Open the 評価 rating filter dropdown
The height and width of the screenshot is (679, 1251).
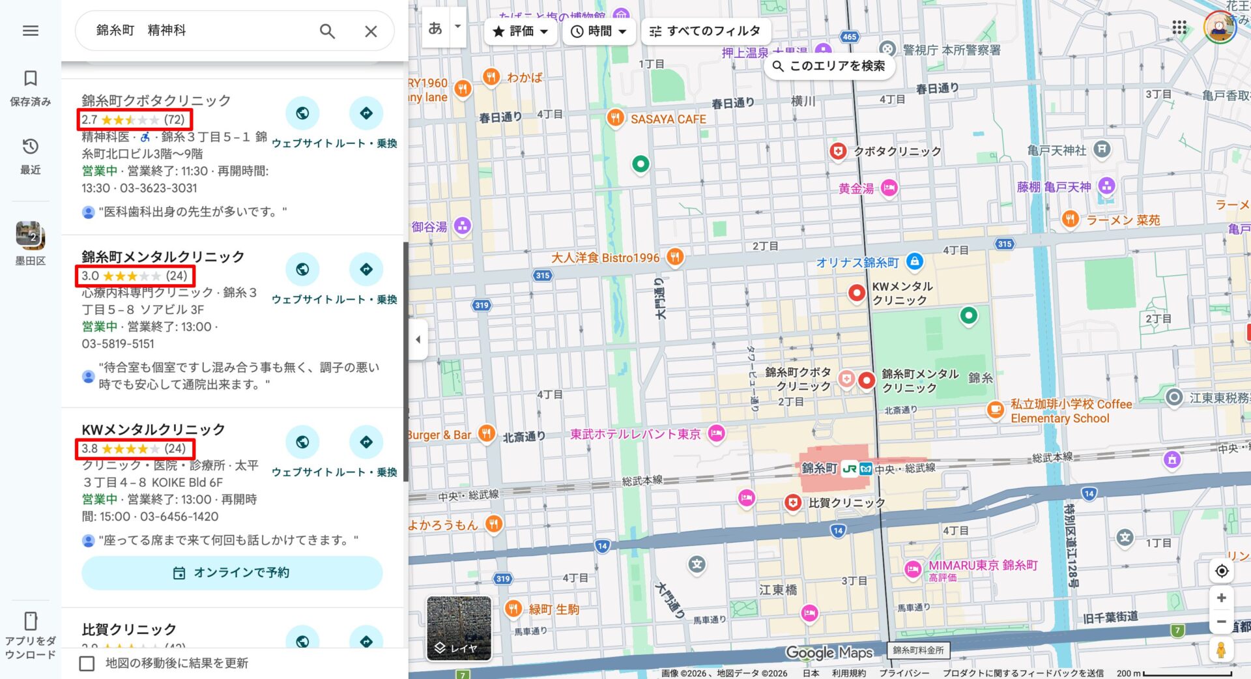521,31
